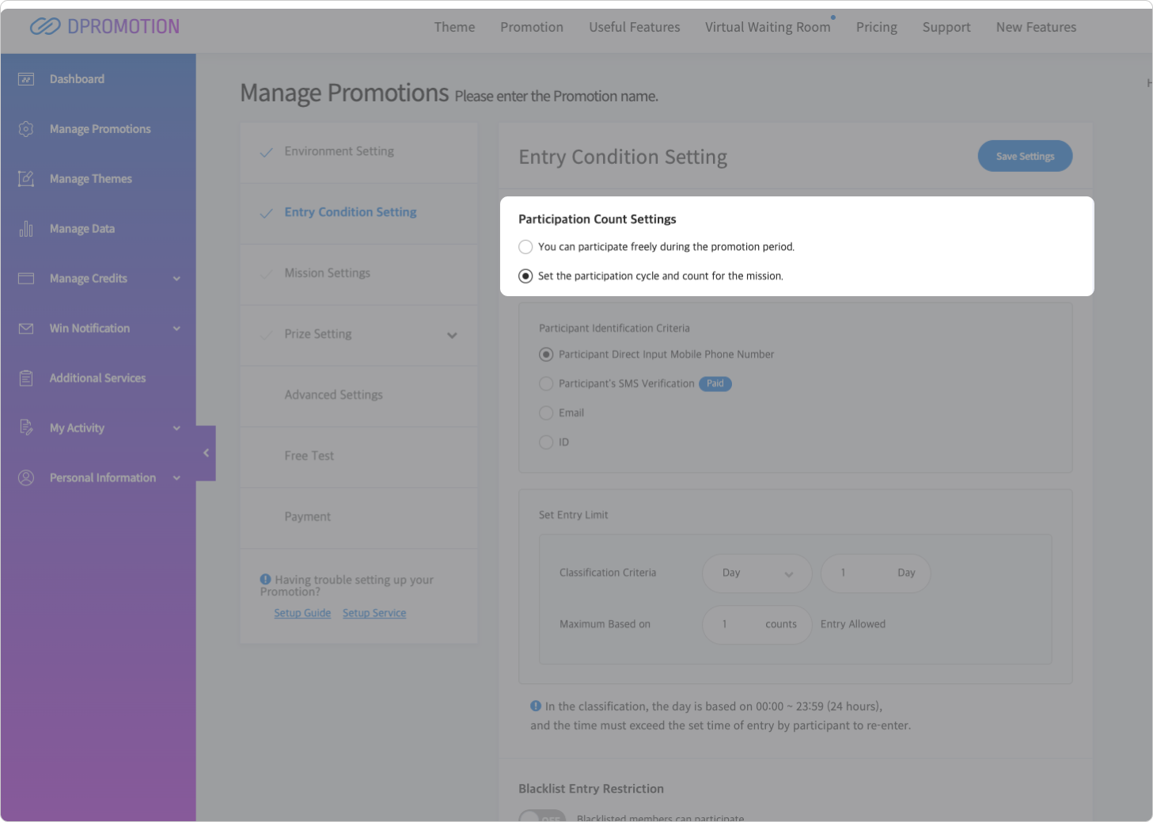Open the Support menu
1153x822 pixels.
coord(946,27)
